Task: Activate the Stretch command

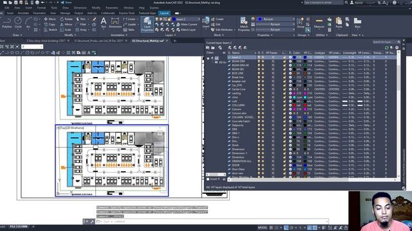Action: pyautogui.click(x=50, y=30)
